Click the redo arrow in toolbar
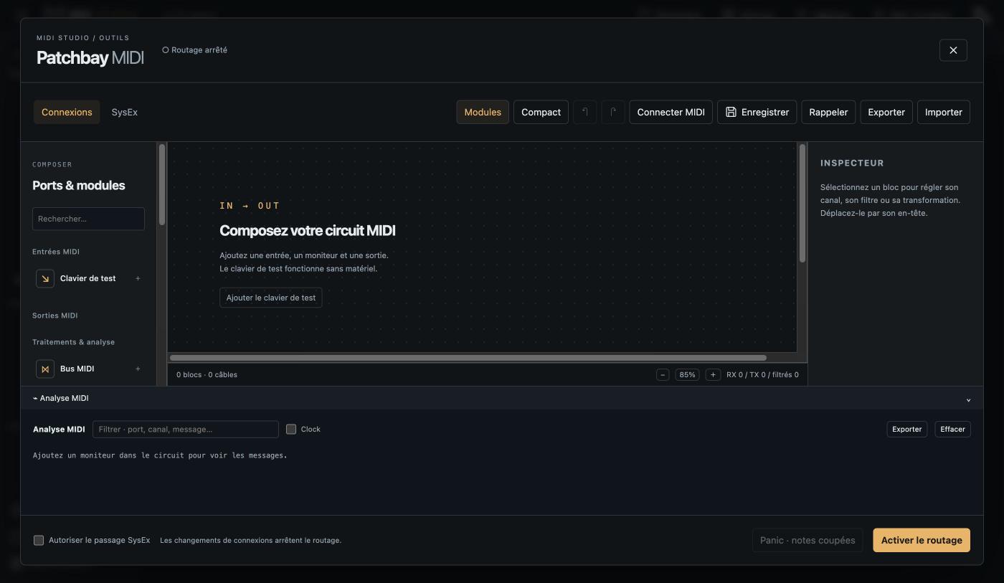 (x=613, y=112)
